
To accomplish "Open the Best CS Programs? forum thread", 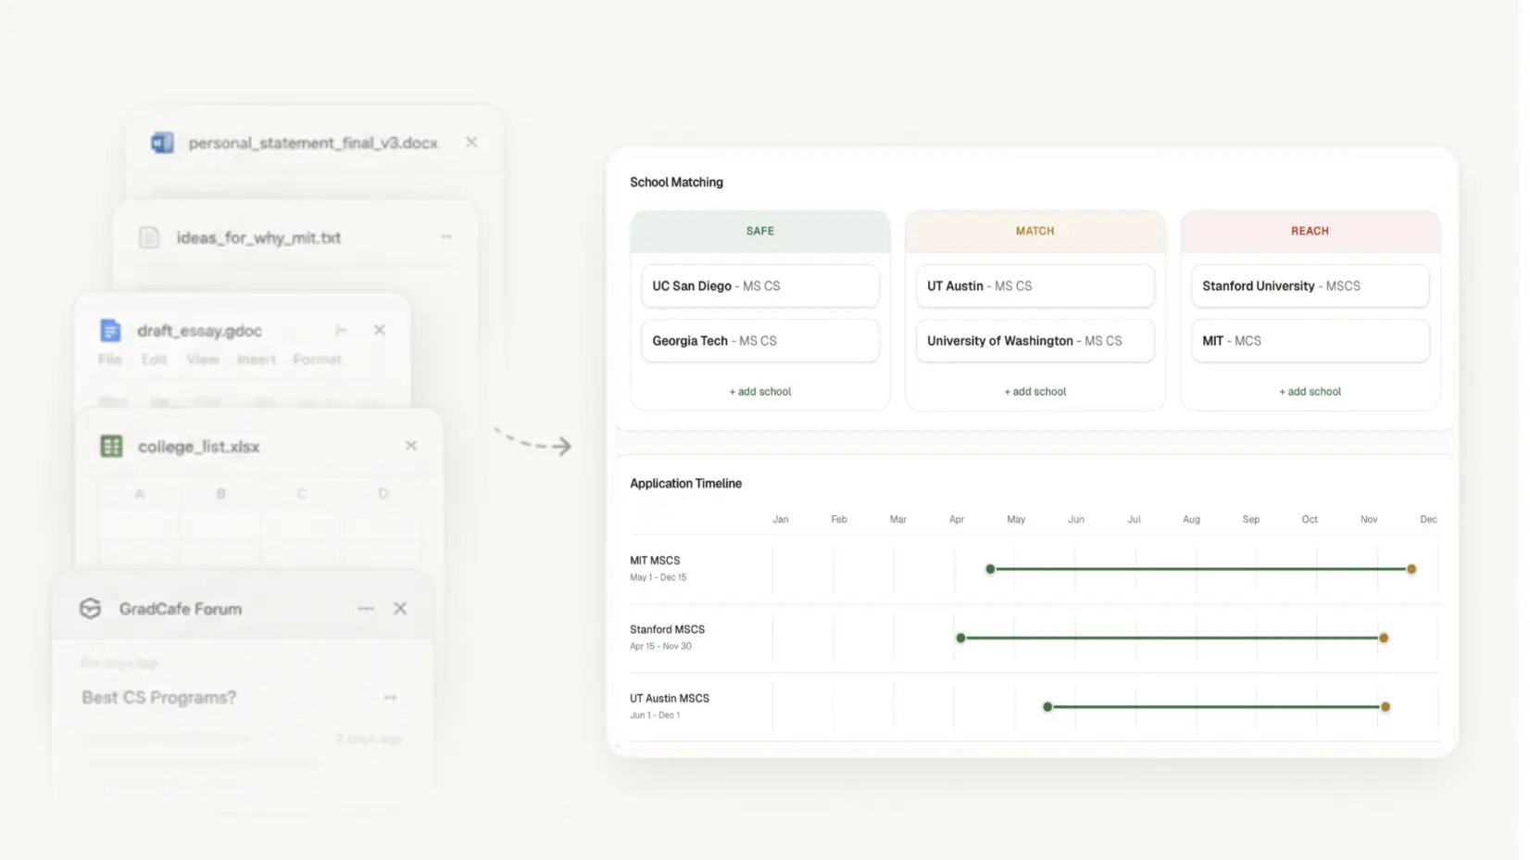I will point(159,697).
